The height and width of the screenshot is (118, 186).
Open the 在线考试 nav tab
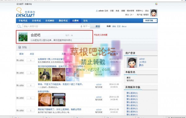[36, 21]
